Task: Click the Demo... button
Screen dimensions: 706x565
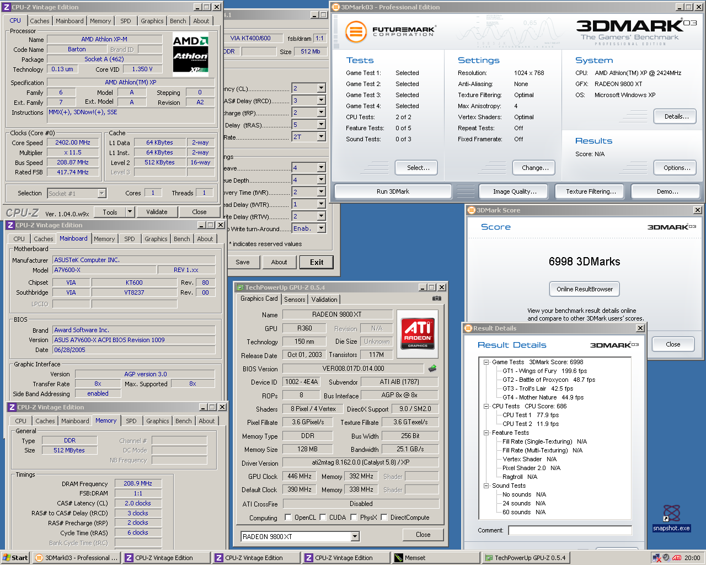Action: click(x=667, y=191)
